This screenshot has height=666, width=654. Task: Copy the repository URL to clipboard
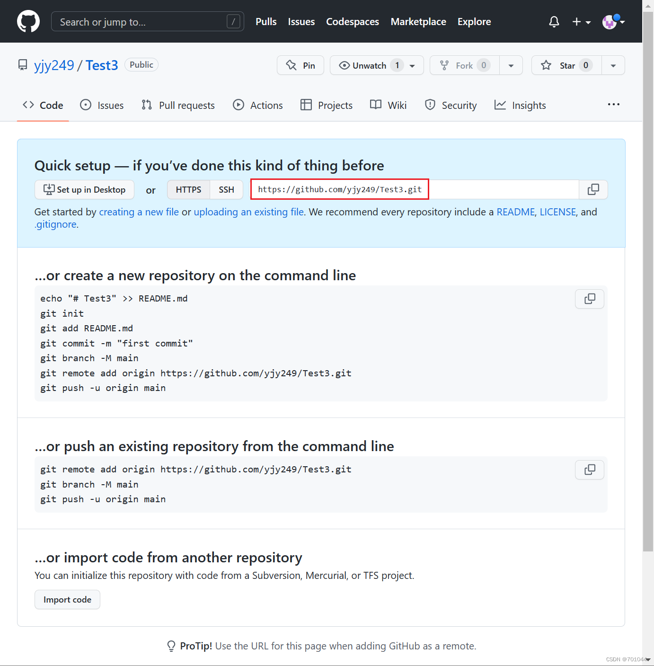click(x=593, y=189)
